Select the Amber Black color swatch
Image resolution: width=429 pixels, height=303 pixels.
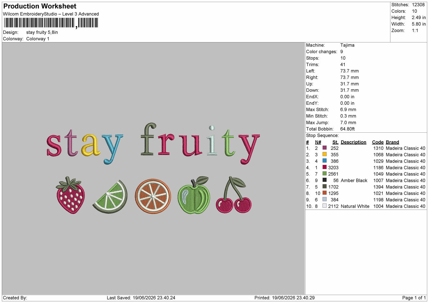pyautogui.click(x=324, y=180)
